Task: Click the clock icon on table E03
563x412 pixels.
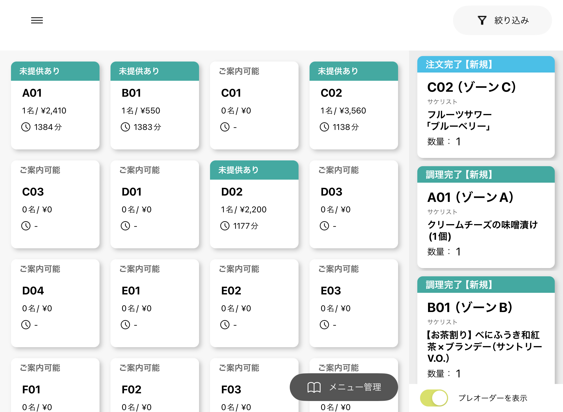Action: pos(324,325)
